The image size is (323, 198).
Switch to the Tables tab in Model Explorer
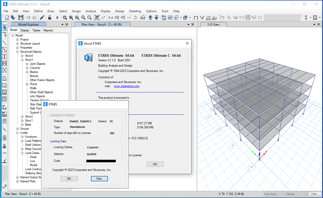tap(36, 30)
